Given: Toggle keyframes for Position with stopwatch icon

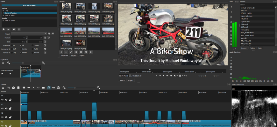Looking at the screenshot, I should coord(49,38).
